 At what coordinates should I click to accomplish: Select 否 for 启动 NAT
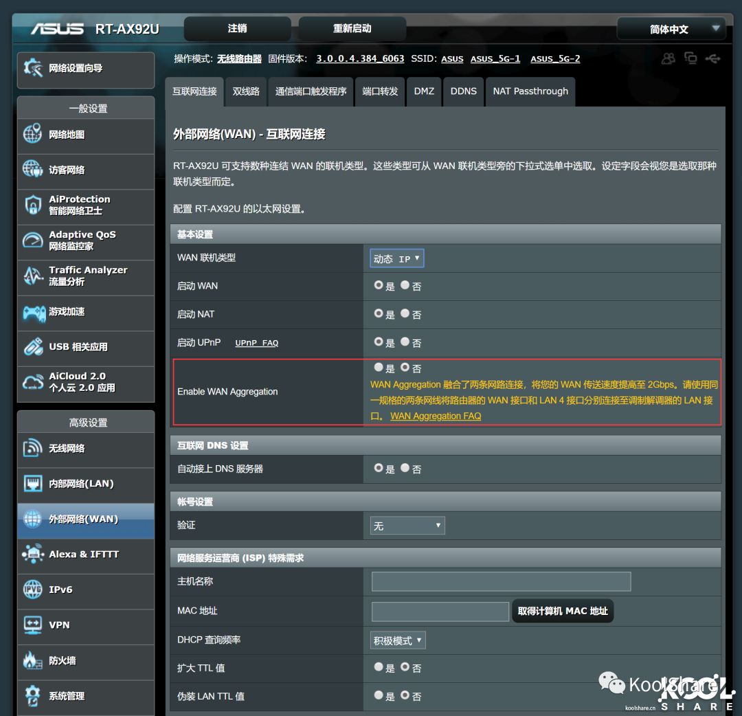click(405, 313)
